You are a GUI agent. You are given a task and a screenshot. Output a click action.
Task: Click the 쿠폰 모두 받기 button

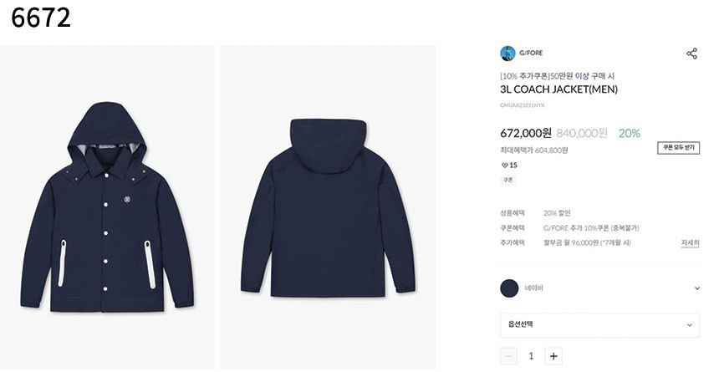(678, 148)
